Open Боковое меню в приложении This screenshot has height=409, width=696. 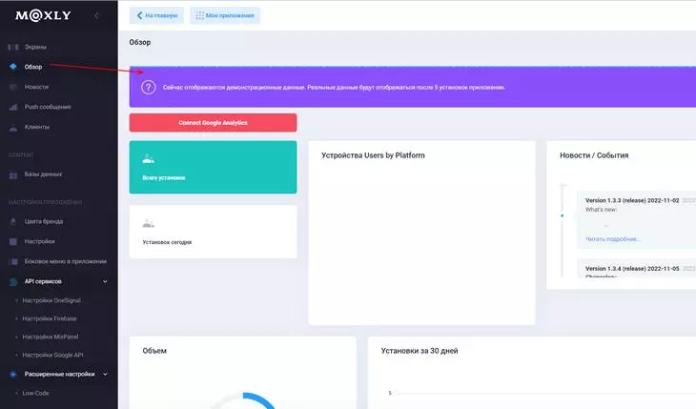(x=65, y=261)
